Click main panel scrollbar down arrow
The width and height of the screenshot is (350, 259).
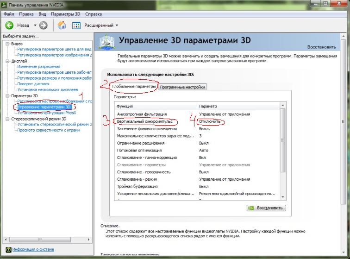point(344,253)
